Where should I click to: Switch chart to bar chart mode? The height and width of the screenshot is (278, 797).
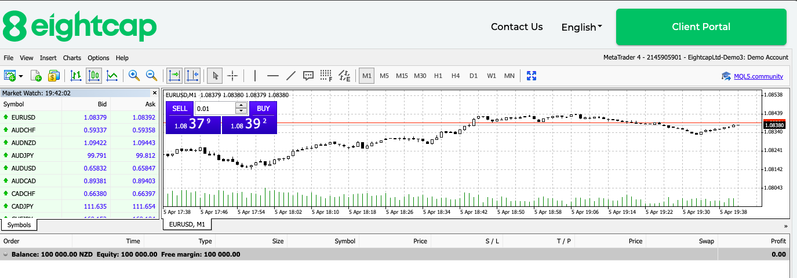(x=76, y=75)
